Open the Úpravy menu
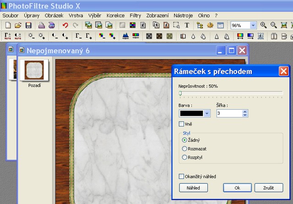 pos(32,16)
